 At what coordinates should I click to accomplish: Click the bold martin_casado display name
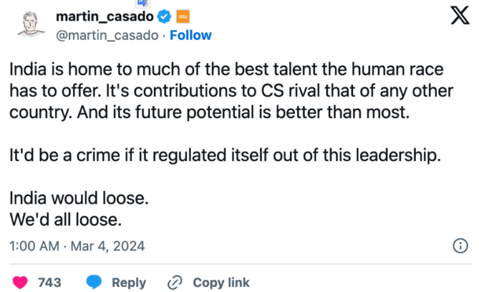(x=104, y=17)
